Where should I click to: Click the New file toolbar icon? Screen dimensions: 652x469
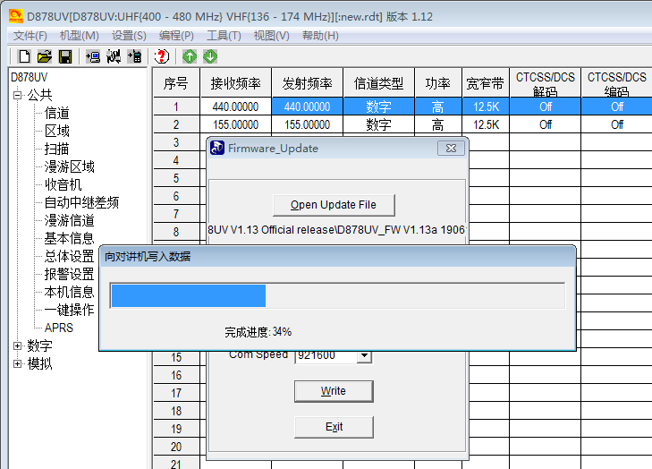click(24, 56)
